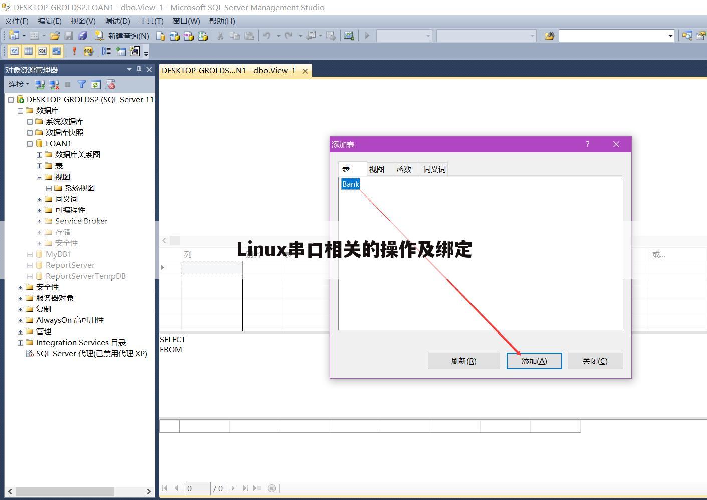The width and height of the screenshot is (707, 500).
Task: Collapse the DESKTOP-GROLDS2 server node
Action: (x=11, y=99)
